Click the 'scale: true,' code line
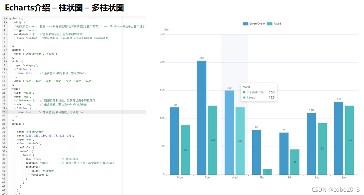The image size is (364, 195). coord(22,104)
